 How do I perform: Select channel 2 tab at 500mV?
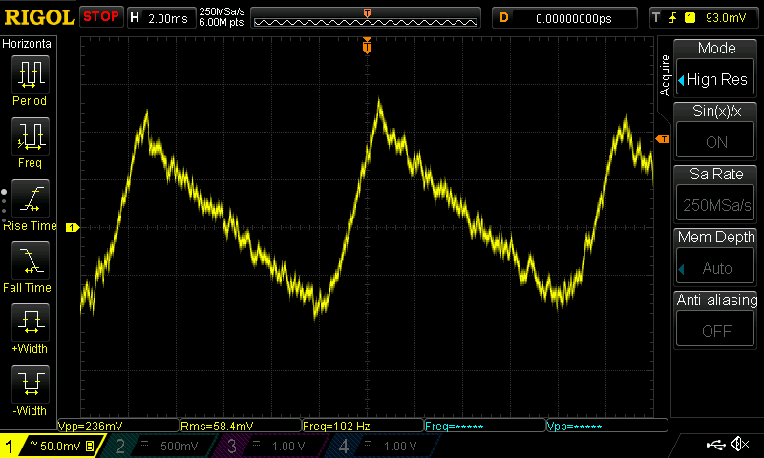pos(162,446)
